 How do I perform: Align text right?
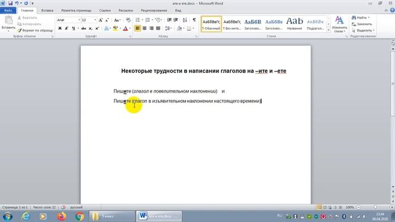(x=151, y=28)
